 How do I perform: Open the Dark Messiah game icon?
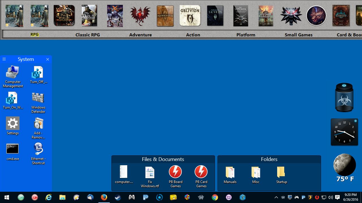pyautogui.click(x=89, y=16)
